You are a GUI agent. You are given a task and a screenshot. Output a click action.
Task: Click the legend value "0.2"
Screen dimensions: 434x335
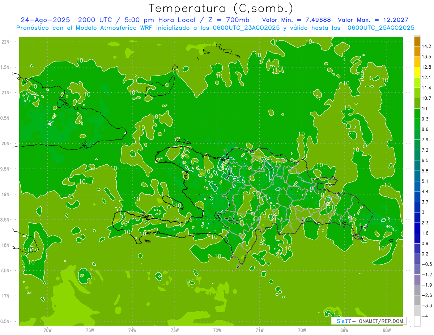[425, 254]
